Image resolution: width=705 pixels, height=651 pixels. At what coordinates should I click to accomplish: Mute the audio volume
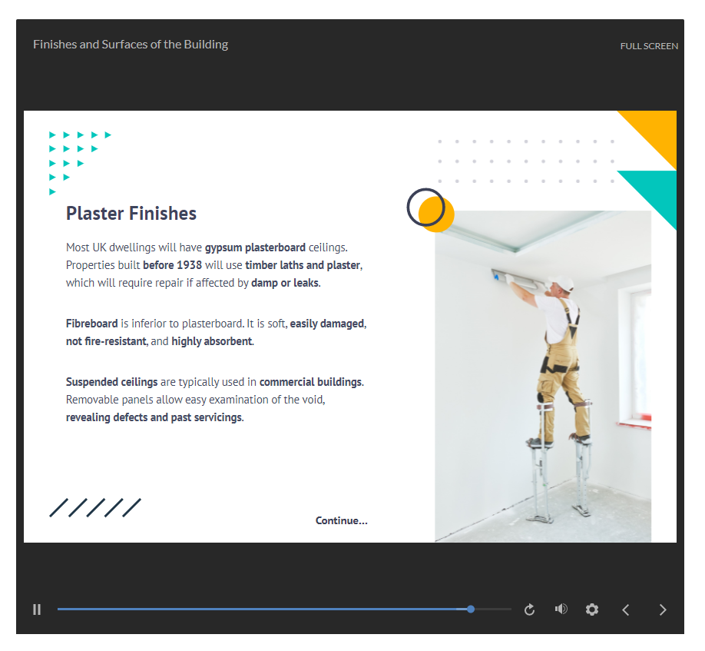point(561,609)
